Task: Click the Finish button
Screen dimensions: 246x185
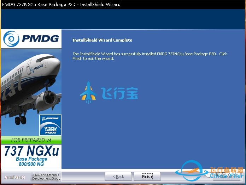Action: click(x=147, y=177)
